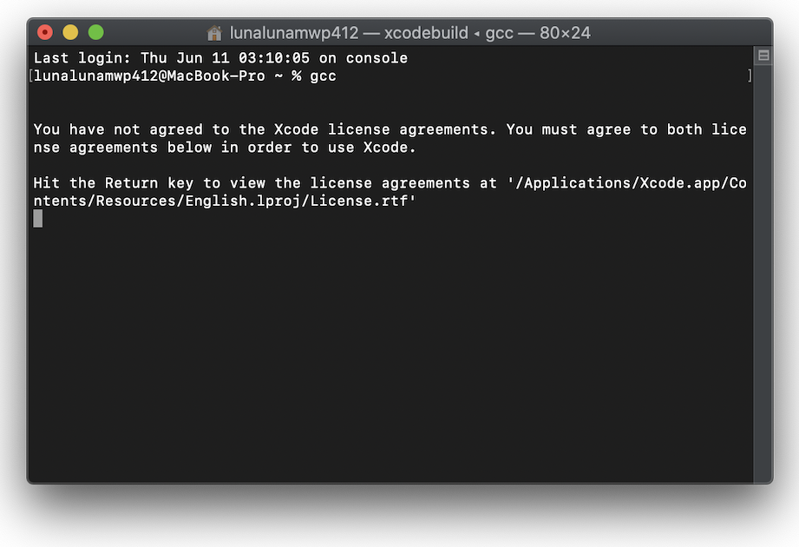This screenshot has width=799, height=547.
Task: Click the block cursor in the terminal
Action: click(38, 219)
